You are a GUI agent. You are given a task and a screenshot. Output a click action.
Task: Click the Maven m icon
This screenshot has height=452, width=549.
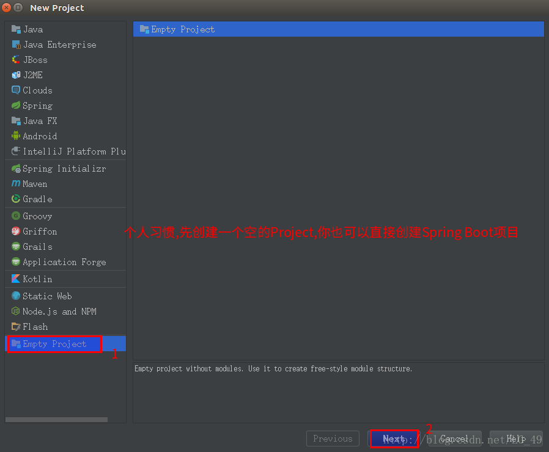[16, 183]
